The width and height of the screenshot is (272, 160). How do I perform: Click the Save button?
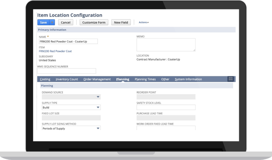[x=43, y=22]
